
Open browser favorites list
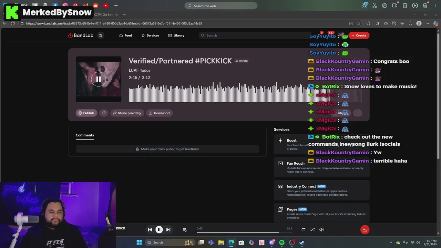[x=386, y=23]
